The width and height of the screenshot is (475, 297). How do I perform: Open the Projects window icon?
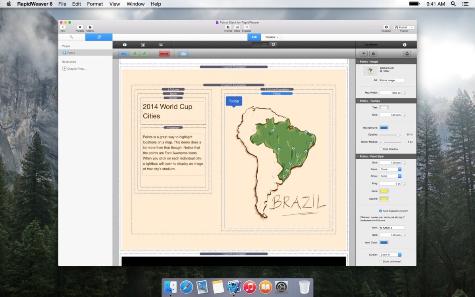(80, 27)
